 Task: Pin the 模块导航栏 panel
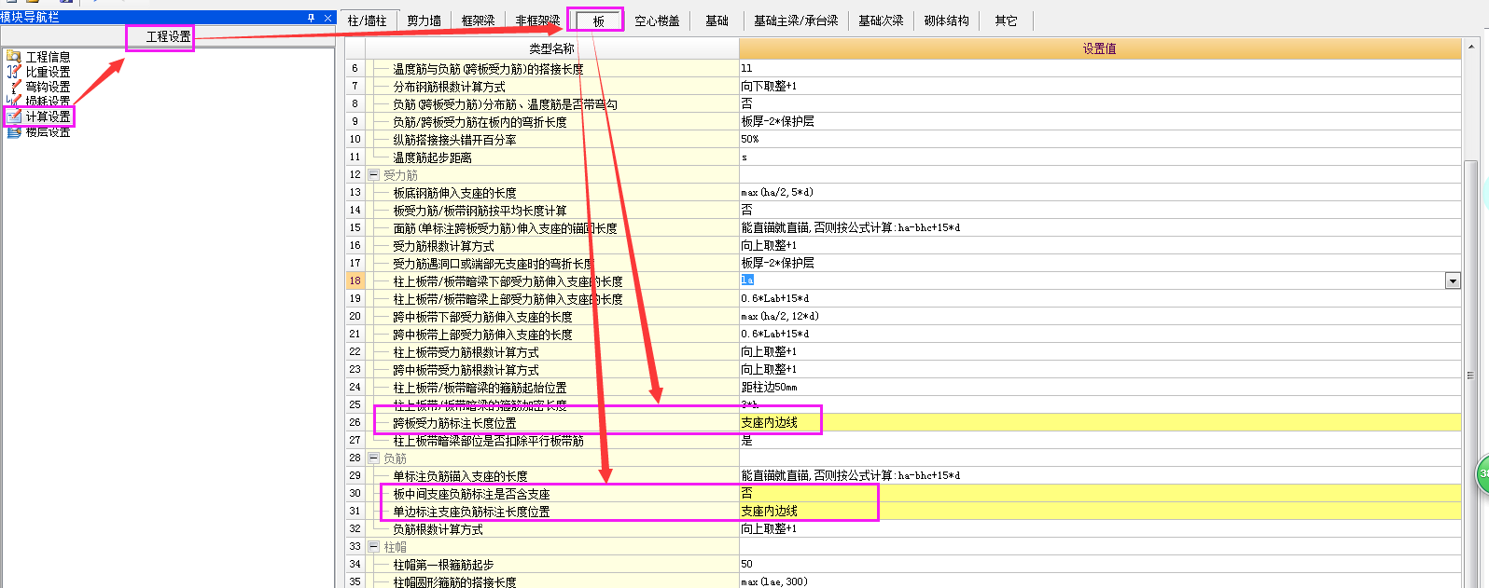pos(312,18)
